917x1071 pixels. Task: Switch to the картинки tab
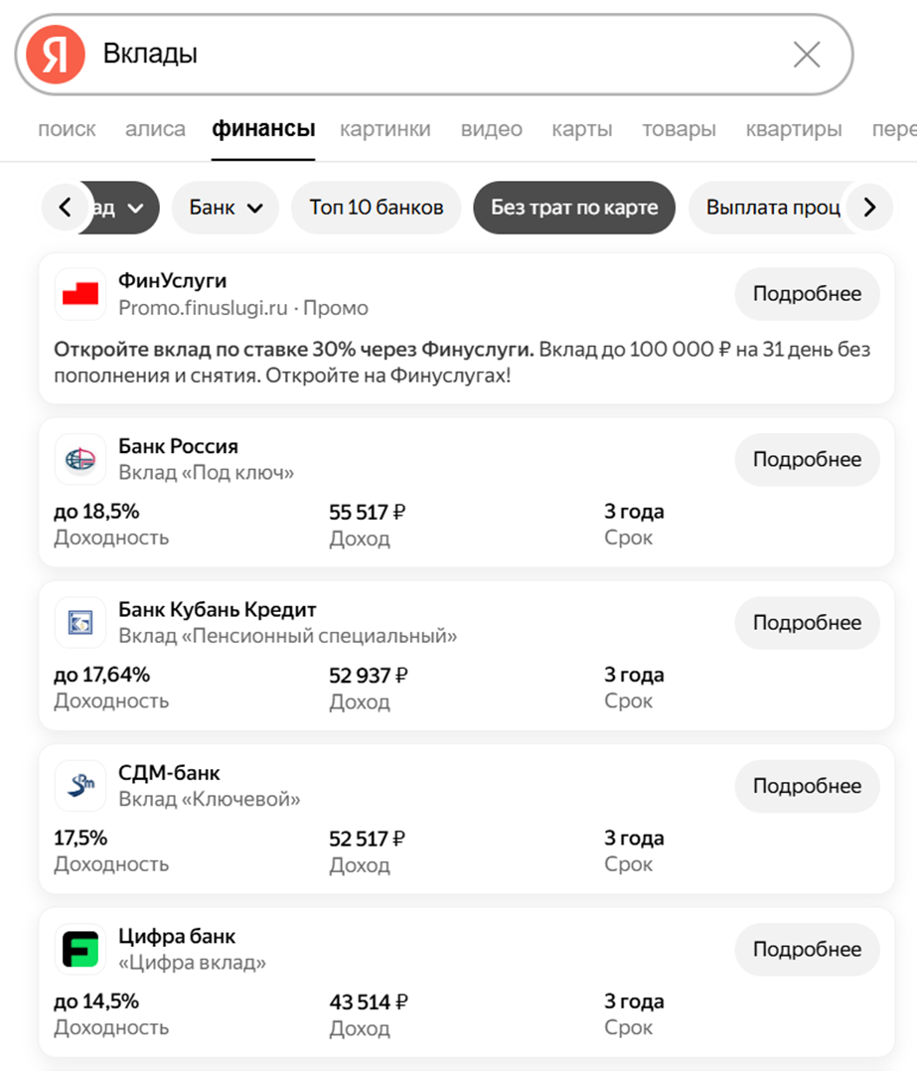click(385, 129)
